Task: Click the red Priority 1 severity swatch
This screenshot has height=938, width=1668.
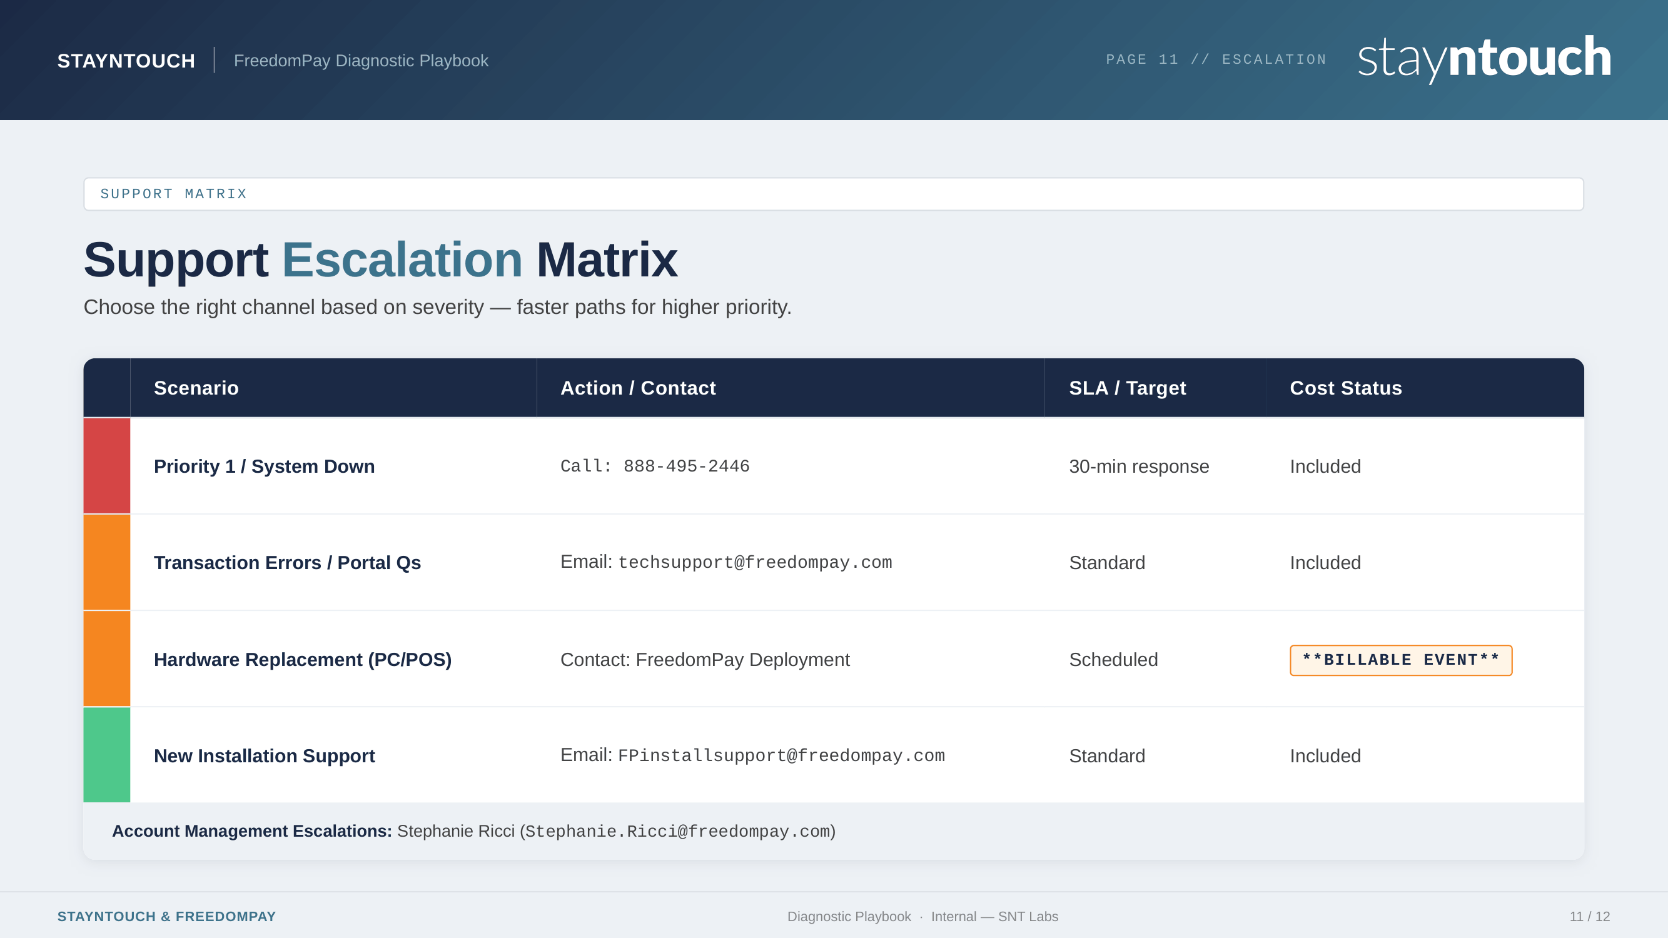Action: [107, 466]
